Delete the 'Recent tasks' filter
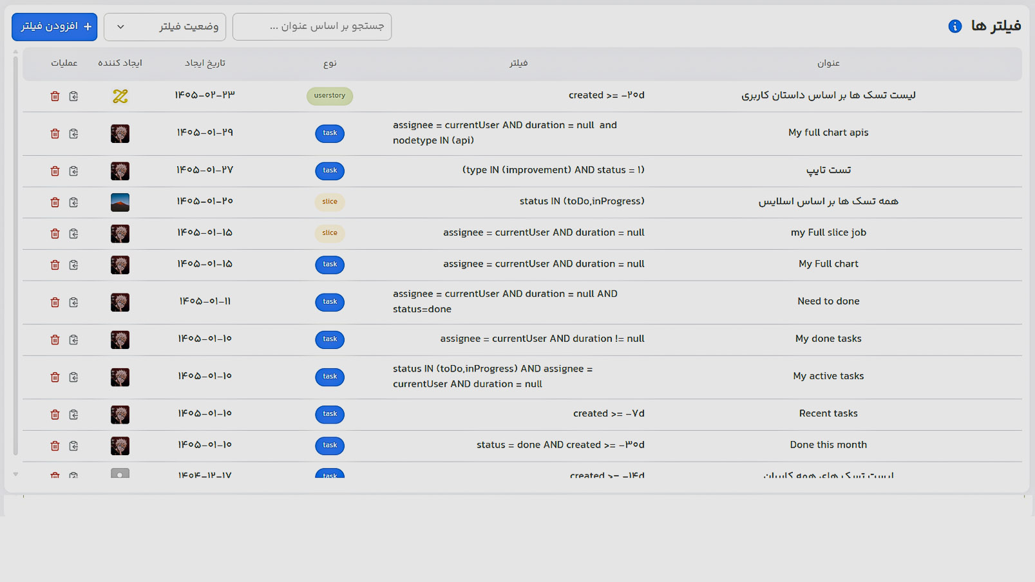 [55, 415]
